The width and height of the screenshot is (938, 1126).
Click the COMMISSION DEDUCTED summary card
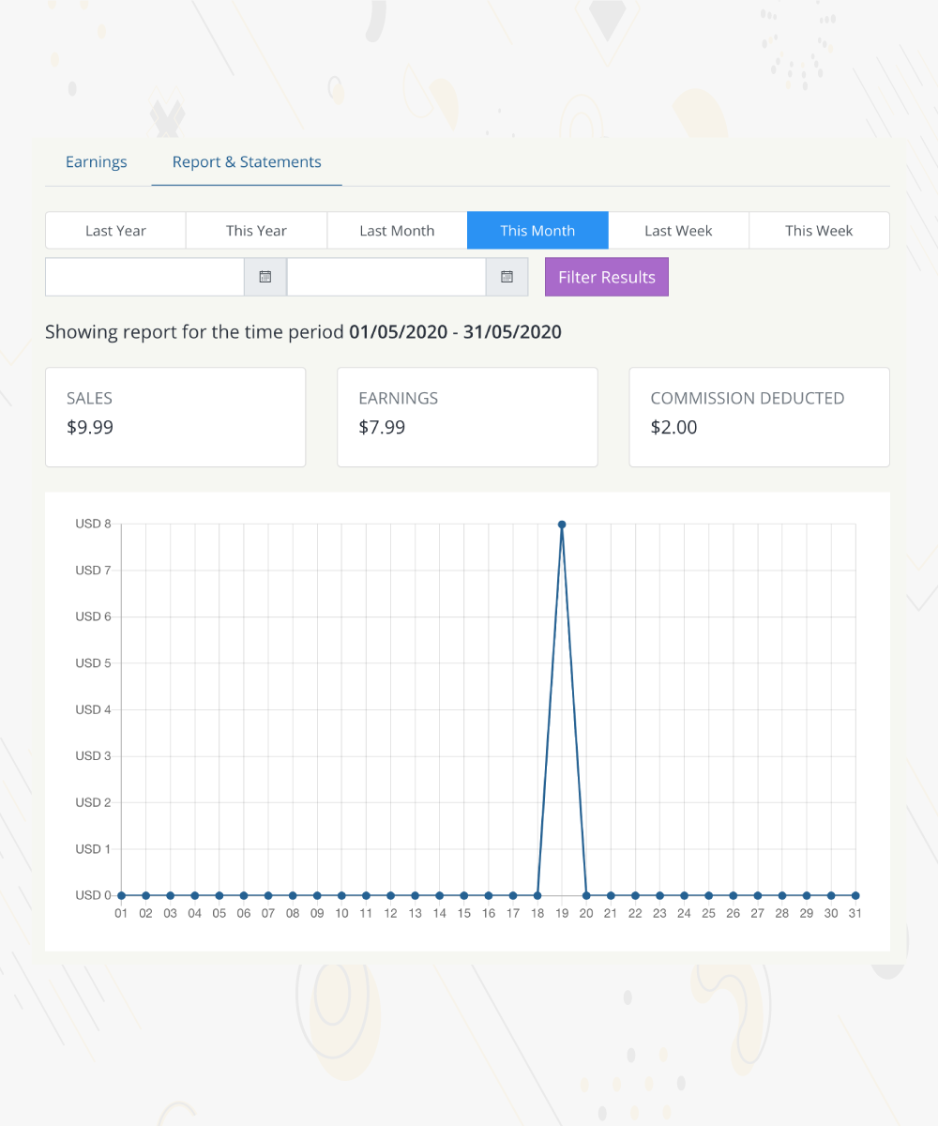[759, 417]
